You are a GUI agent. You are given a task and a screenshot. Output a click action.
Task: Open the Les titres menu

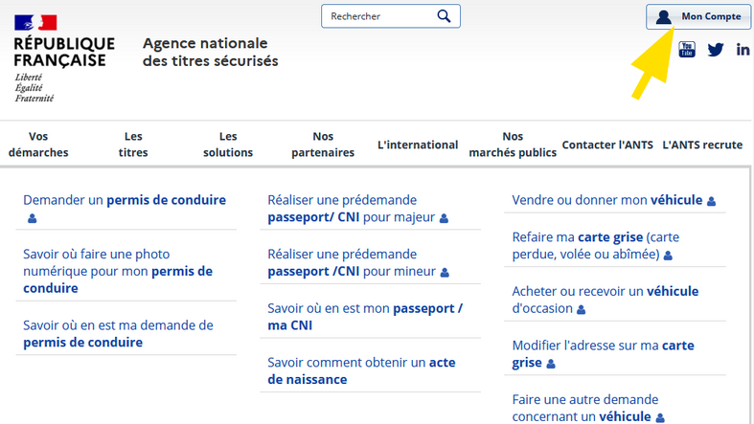(x=133, y=145)
